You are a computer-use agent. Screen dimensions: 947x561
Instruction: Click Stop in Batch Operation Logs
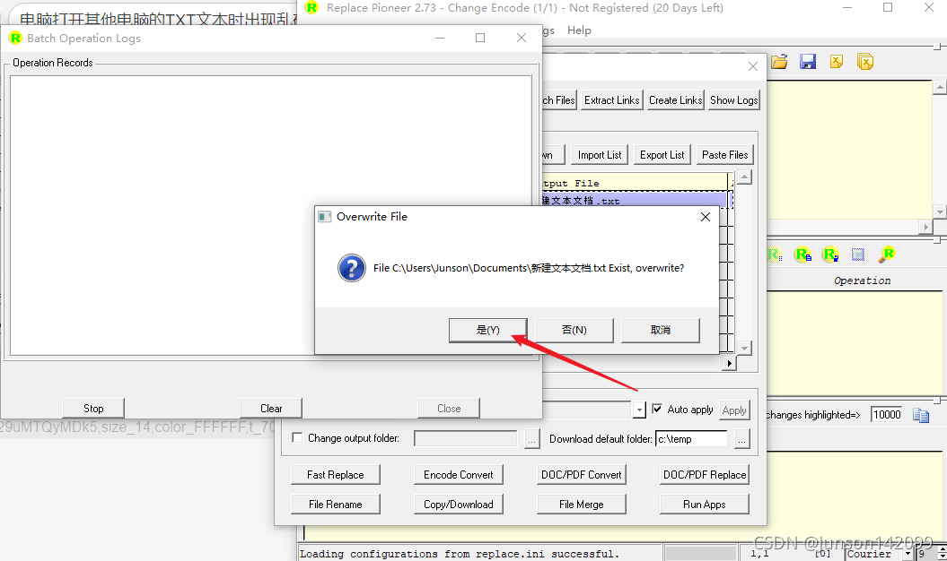click(x=93, y=409)
